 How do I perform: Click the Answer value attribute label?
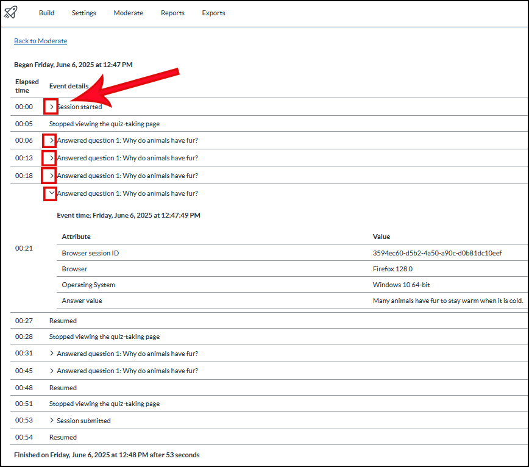(82, 301)
